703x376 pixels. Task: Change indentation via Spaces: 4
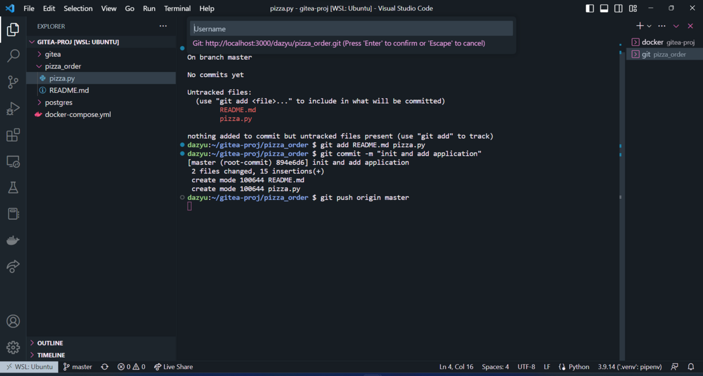pyautogui.click(x=495, y=367)
